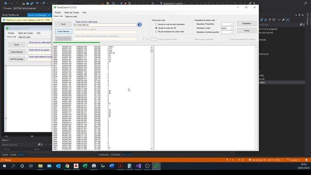
Task: Click the Paramètres button
Action: coord(246,23)
